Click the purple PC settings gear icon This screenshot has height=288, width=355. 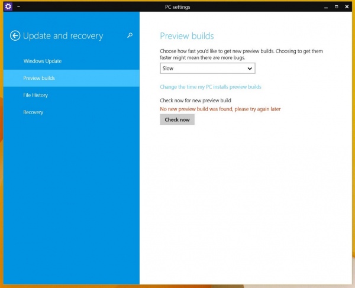[x=8, y=7]
